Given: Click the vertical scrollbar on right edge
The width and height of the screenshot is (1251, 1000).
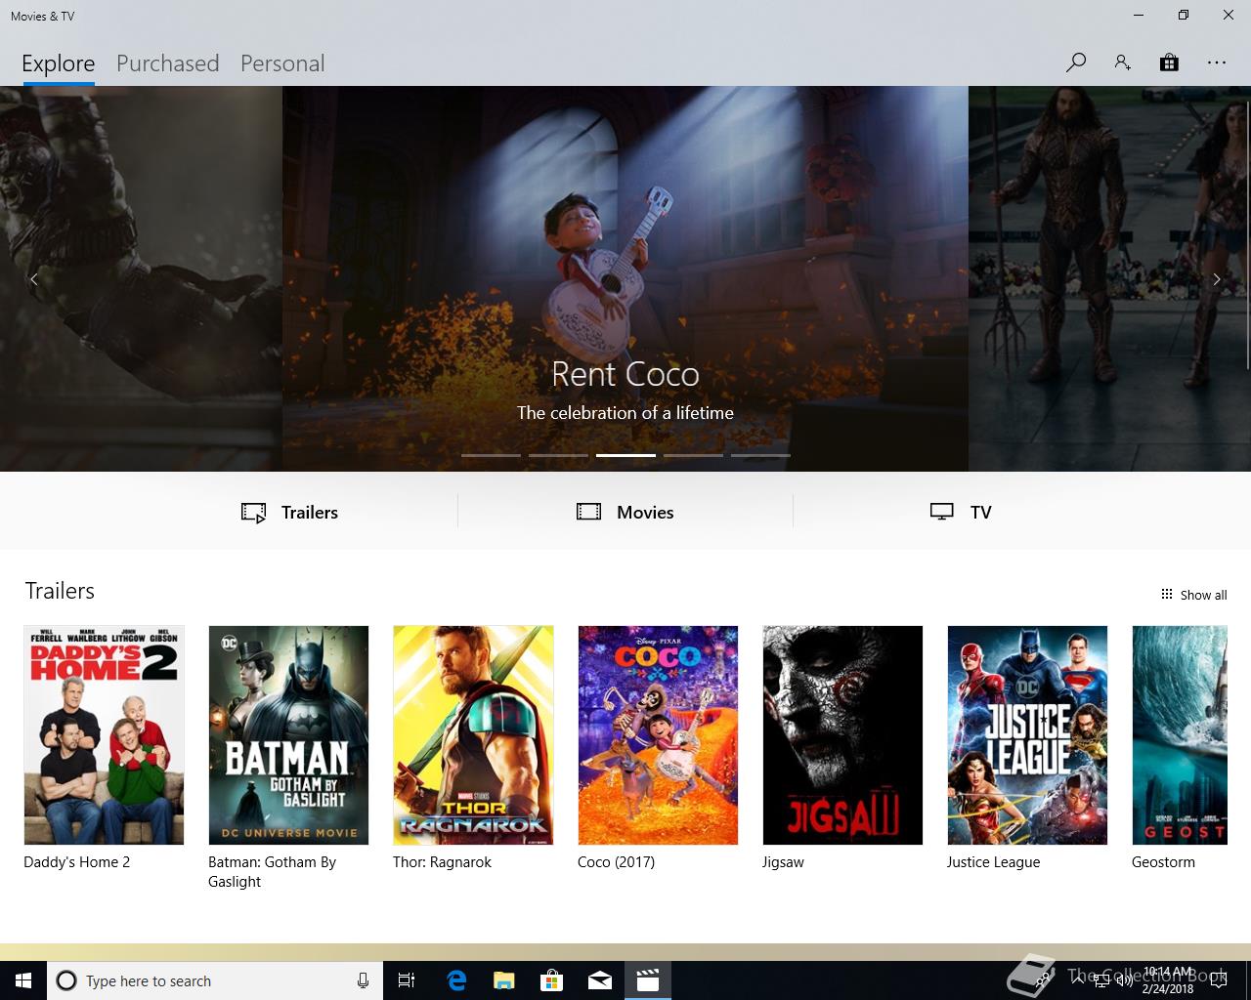Looking at the screenshot, I should click(x=1247, y=234).
